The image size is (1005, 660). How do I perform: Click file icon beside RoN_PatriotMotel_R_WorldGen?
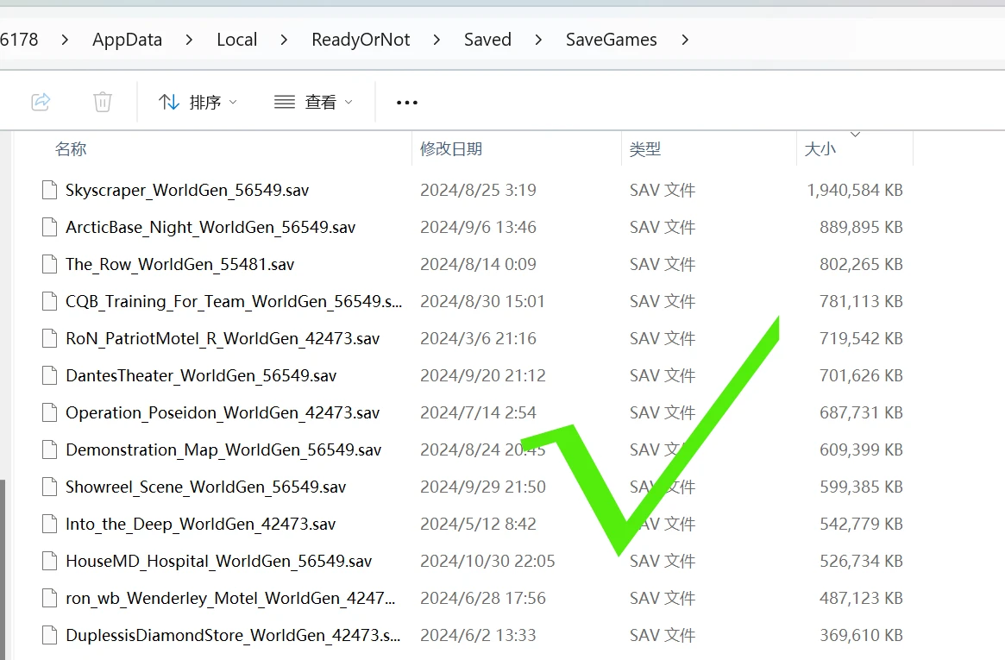(x=49, y=338)
